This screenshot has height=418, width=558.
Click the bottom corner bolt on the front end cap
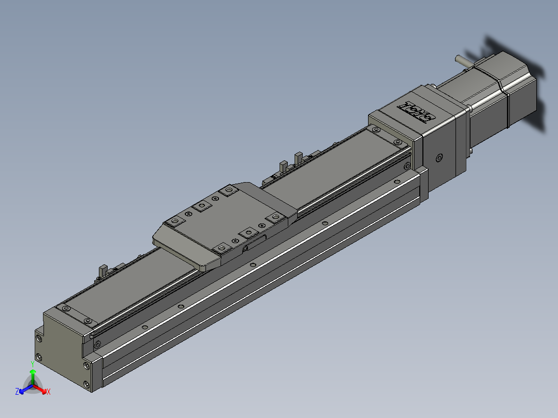click(86, 384)
